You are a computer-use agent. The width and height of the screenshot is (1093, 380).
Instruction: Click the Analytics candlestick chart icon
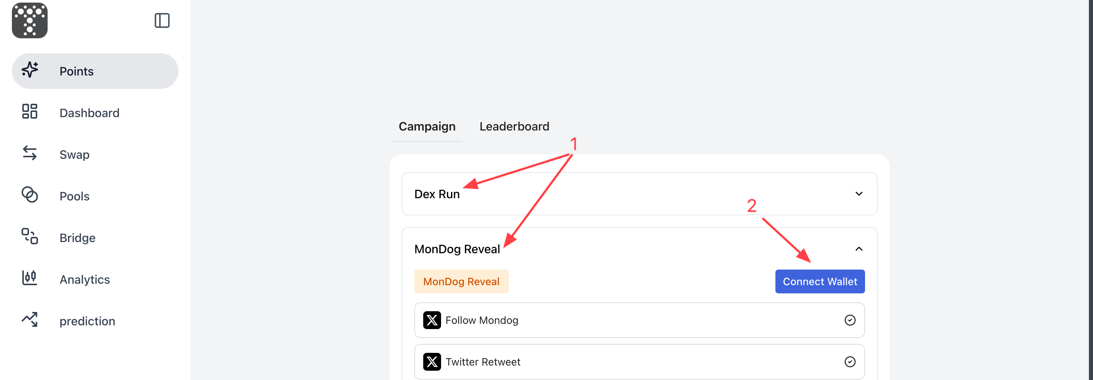tap(30, 278)
